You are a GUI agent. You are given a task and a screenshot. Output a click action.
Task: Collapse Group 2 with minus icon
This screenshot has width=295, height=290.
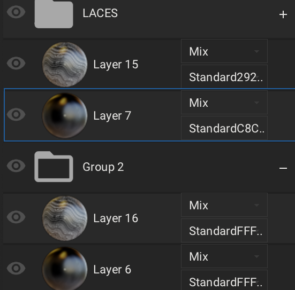[283, 168]
